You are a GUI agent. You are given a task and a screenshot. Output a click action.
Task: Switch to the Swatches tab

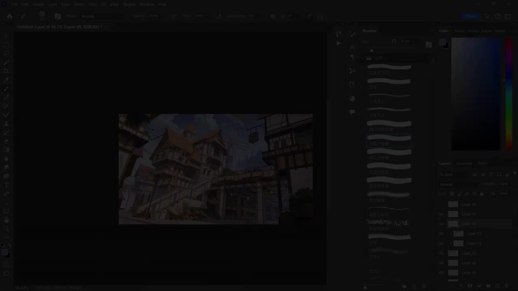pyautogui.click(x=460, y=31)
